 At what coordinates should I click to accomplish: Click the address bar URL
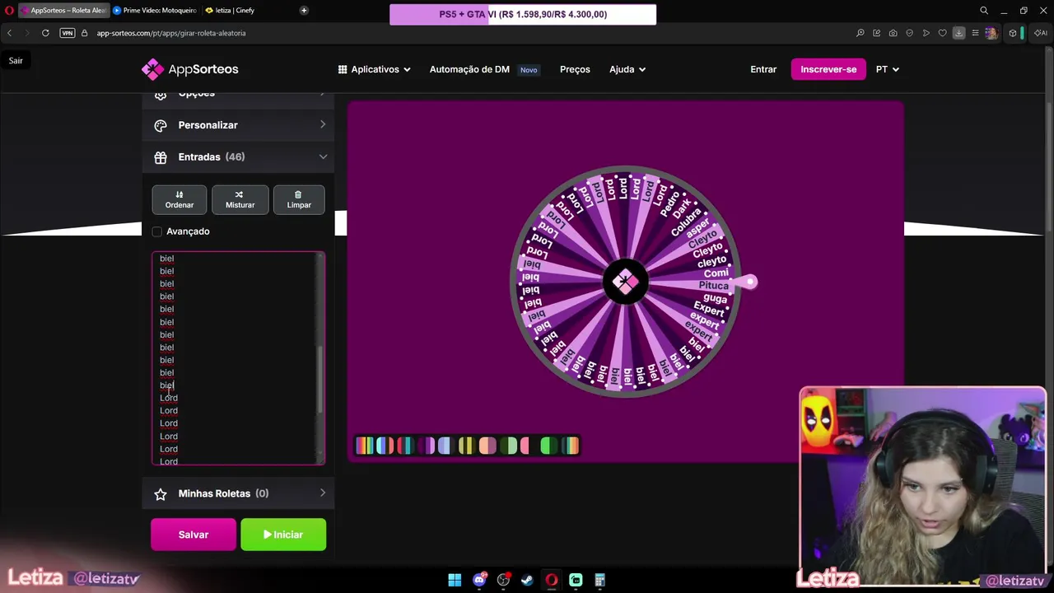171,33
